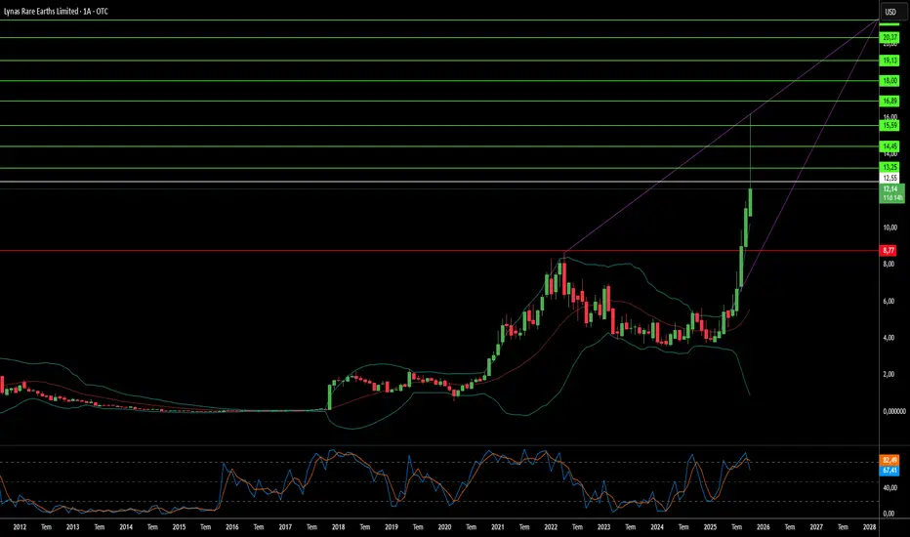Select the orange 82,49 stochastic value label
This screenshot has width=910, height=537.
coord(889,460)
